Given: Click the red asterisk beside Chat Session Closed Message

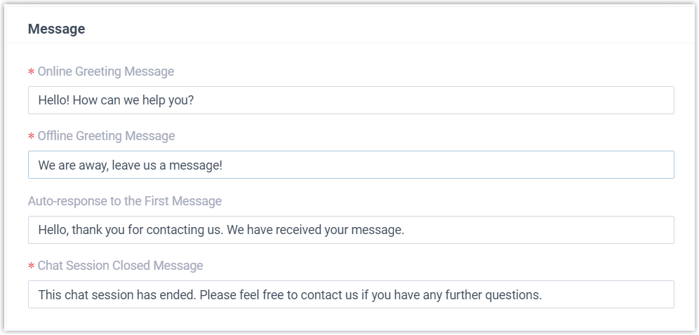Looking at the screenshot, I should [x=31, y=267].
